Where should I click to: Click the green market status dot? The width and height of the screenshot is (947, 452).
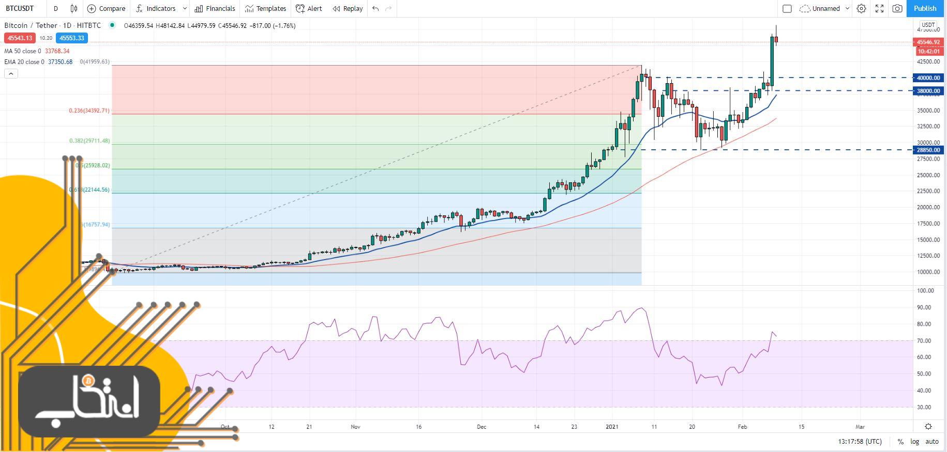pos(112,25)
